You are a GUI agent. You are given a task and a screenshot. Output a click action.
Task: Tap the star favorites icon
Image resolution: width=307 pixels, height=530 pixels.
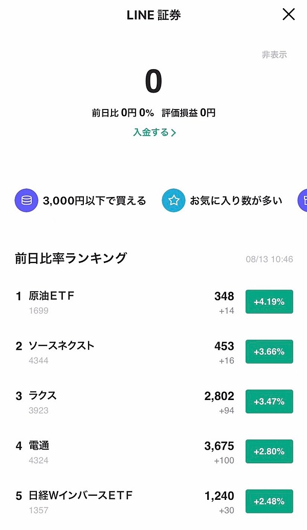(173, 201)
